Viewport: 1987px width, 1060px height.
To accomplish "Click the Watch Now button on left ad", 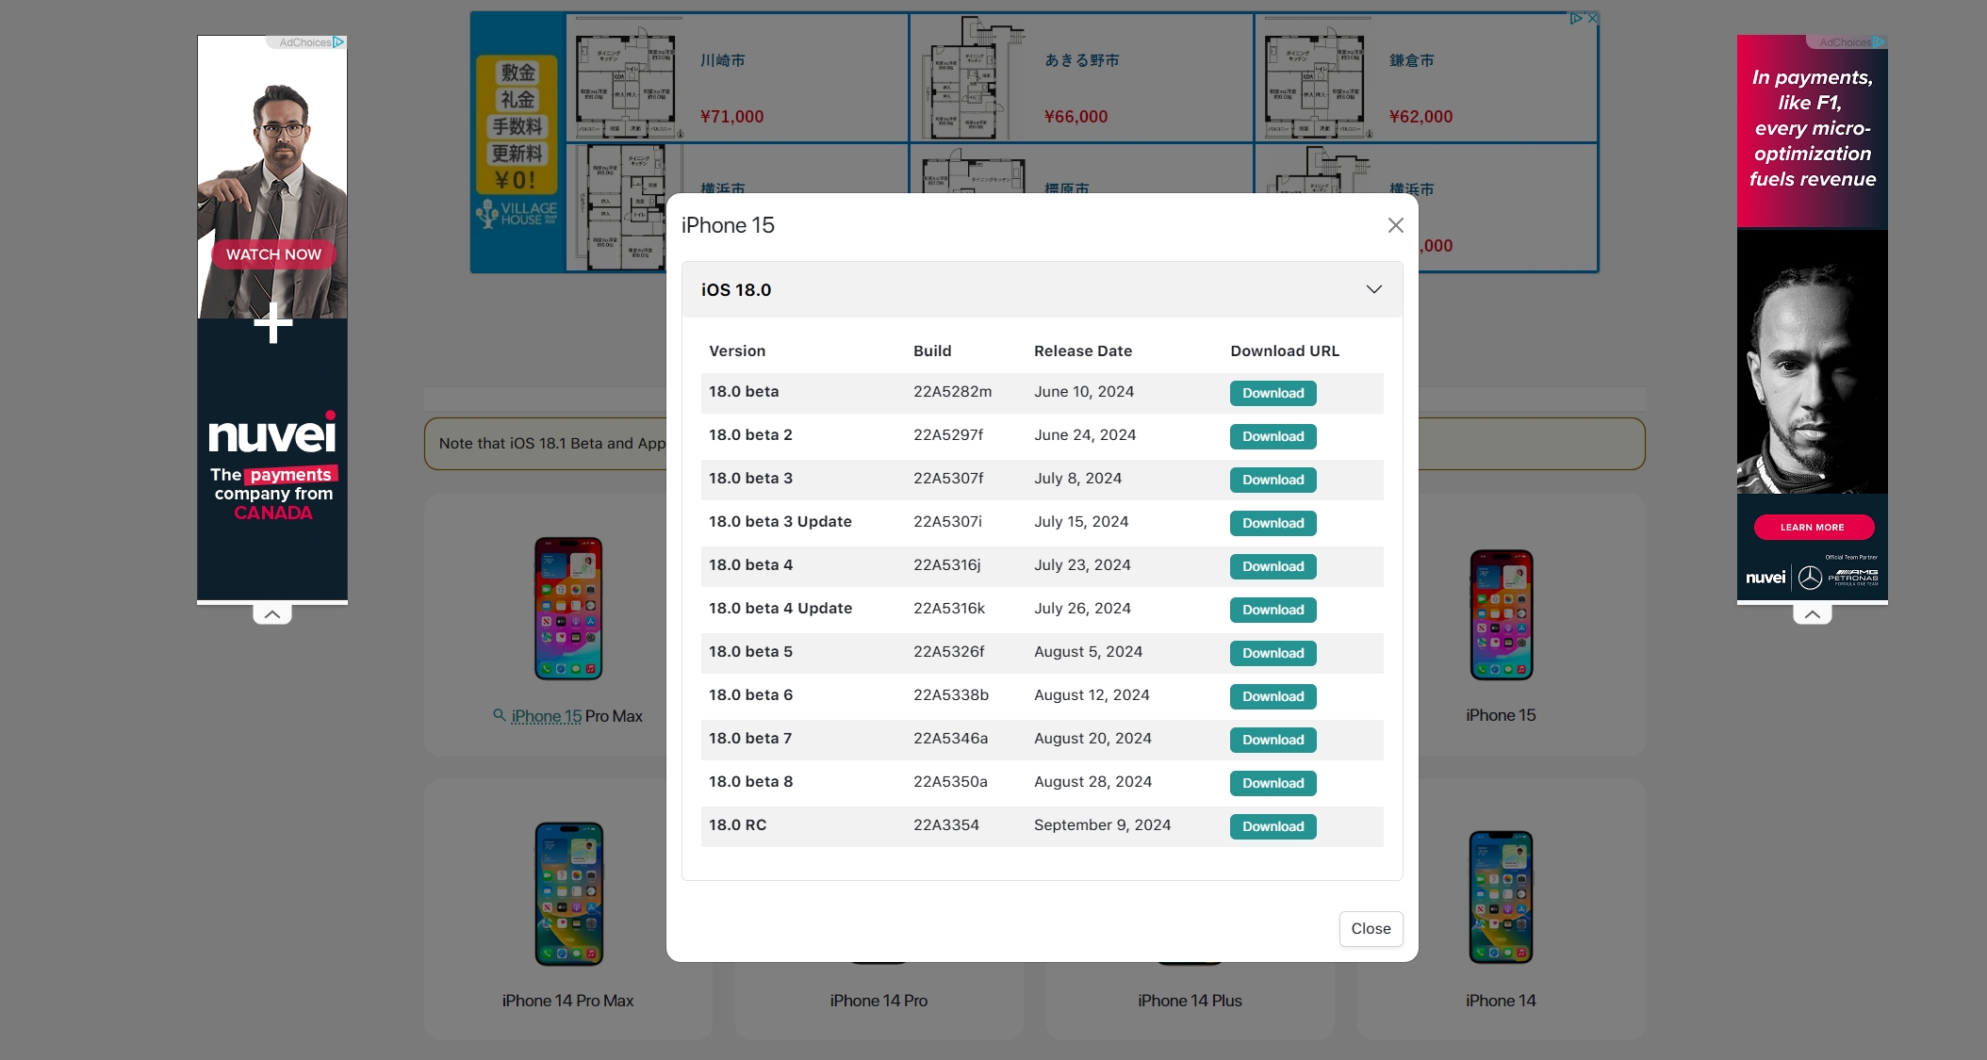I will [x=273, y=253].
